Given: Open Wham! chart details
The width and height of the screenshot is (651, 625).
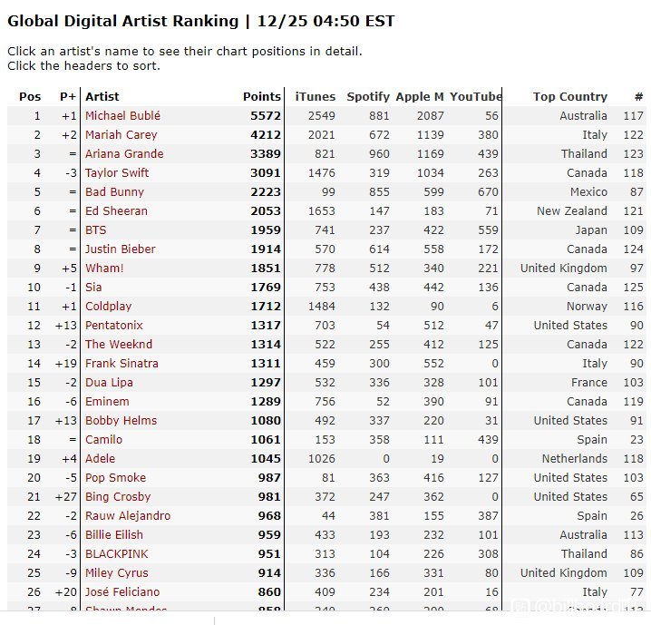Looking at the screenshot, I should pyautogui.click(x=104, y=269).
